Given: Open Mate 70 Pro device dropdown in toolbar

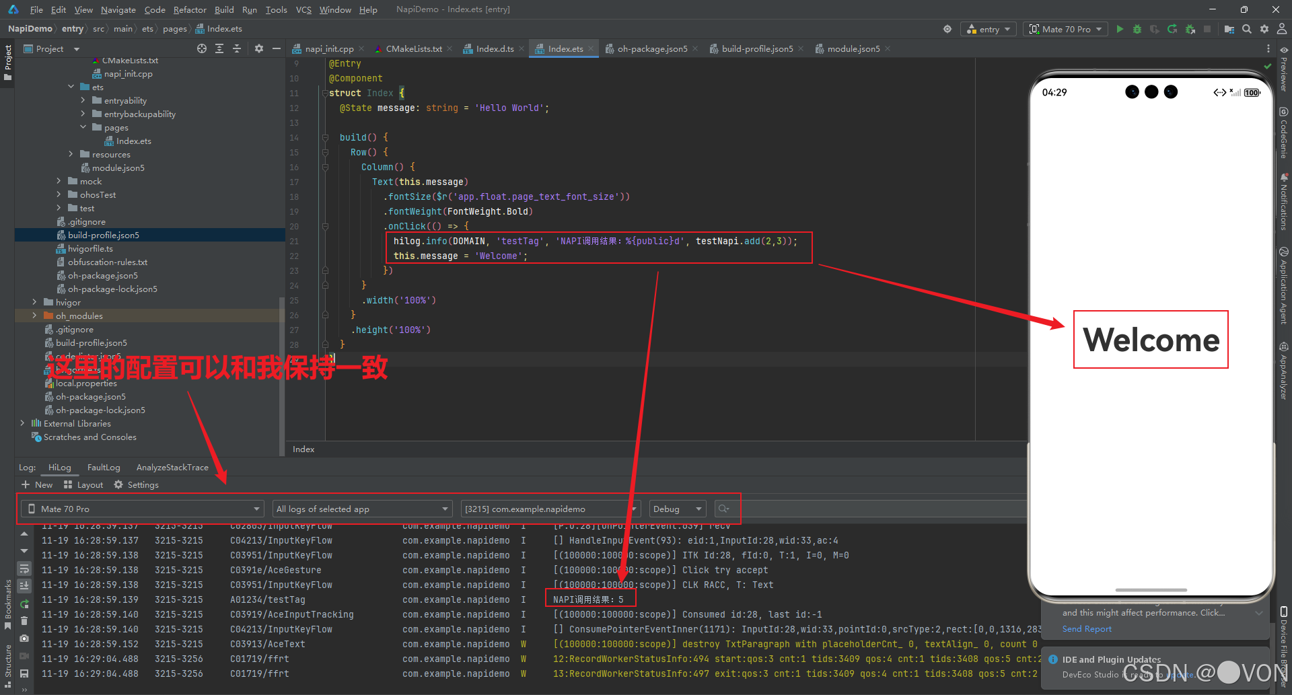Looking at the screenshot, I should pyautogui.click(x=1066, y=29).
